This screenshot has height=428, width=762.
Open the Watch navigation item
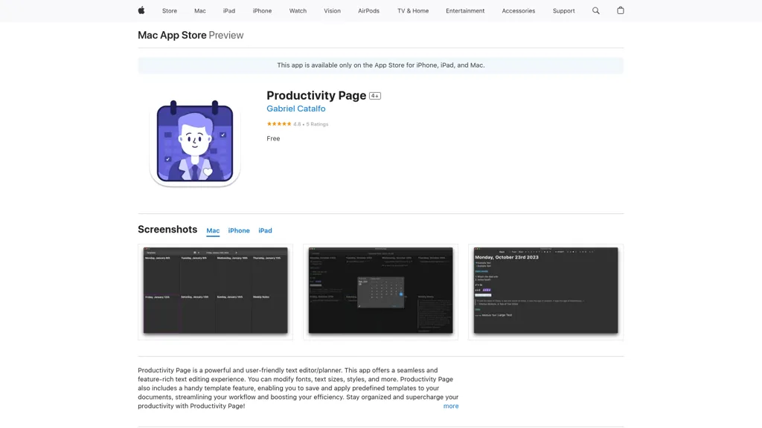[298, 10]
